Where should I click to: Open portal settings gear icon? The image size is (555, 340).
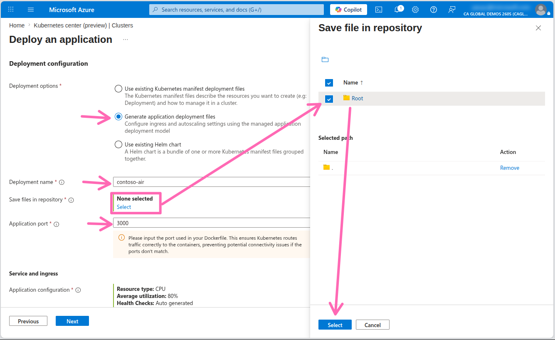[415, 10]
